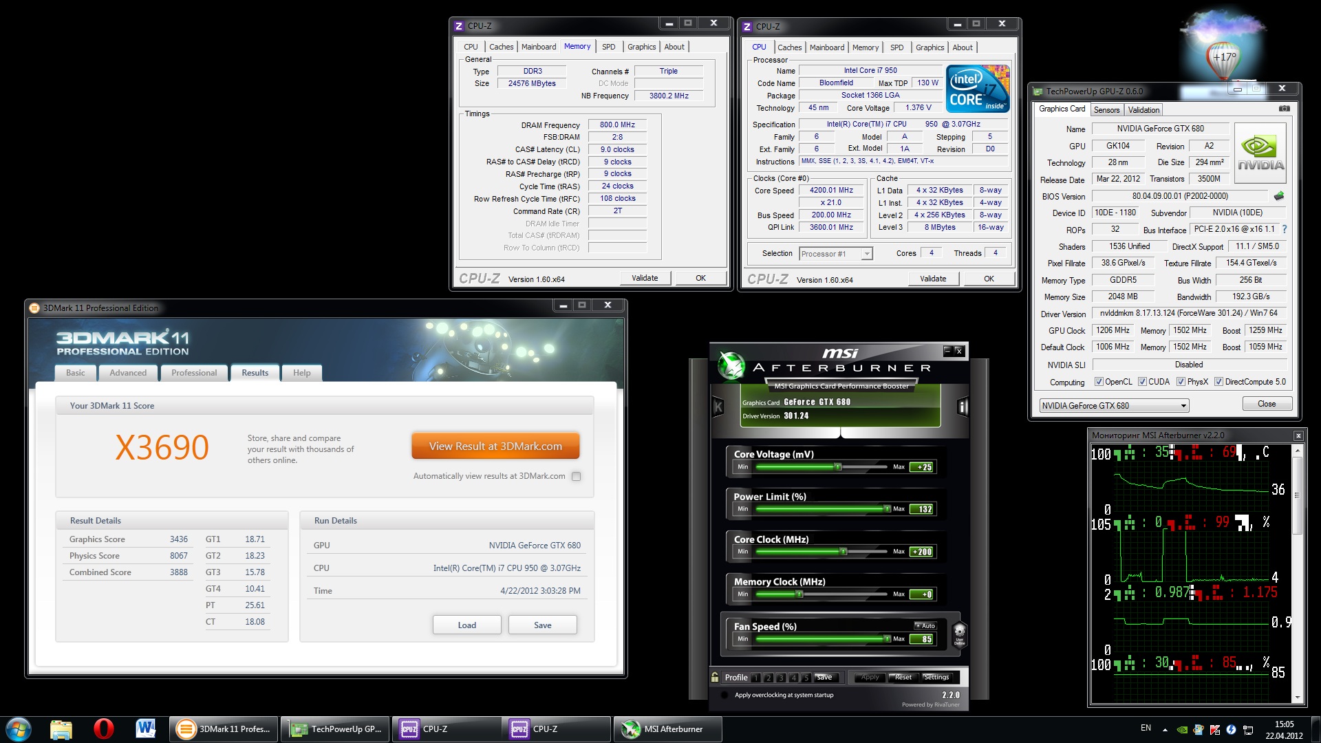Click the Intel Core i7 logo in CPU-Z
1321x743 pixels.
click(978, 89)
